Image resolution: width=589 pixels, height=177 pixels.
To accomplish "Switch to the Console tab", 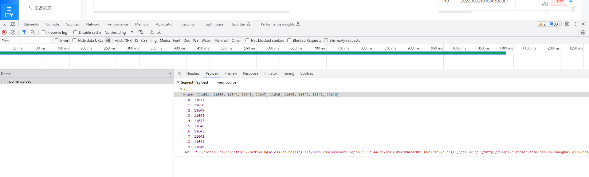I will (x=53, y=24).
